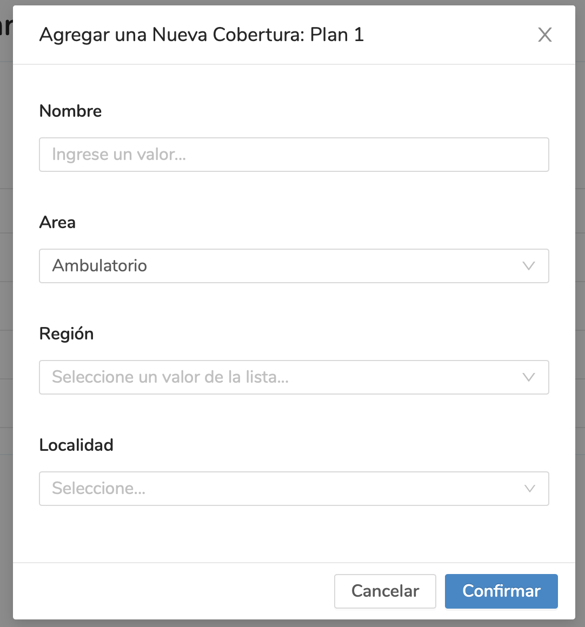Click the Región field label
Screen dimensions: 585x627
[67, 333]
